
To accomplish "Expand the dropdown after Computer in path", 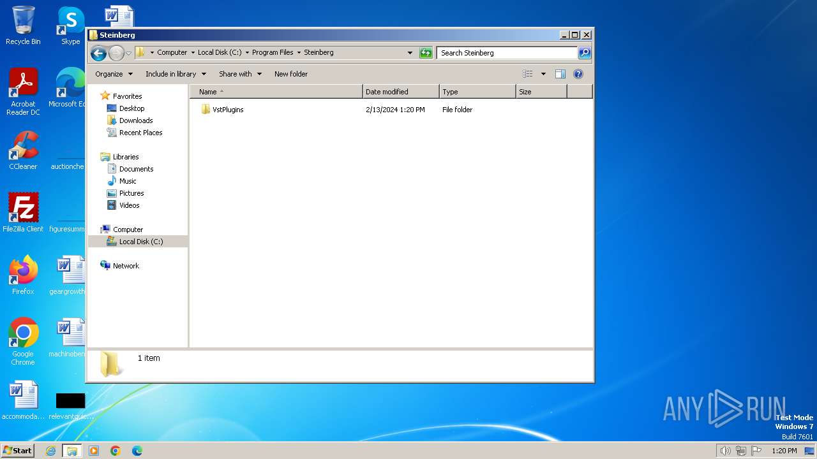I will tap(193, 52).
